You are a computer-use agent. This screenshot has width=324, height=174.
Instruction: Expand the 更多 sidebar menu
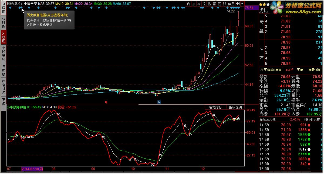4,103
